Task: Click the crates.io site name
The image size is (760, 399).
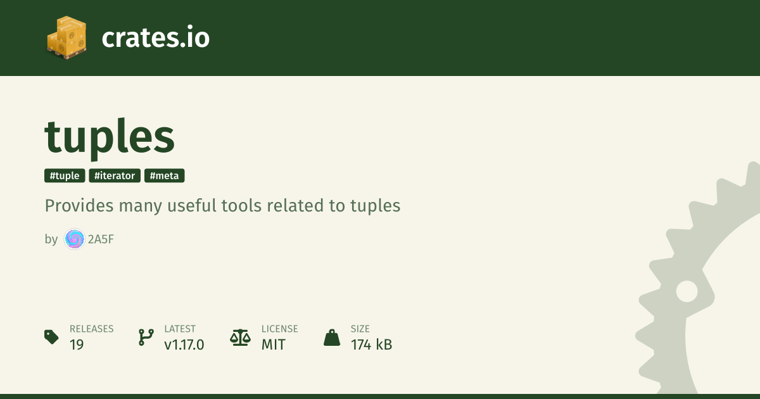Action: 155,38
